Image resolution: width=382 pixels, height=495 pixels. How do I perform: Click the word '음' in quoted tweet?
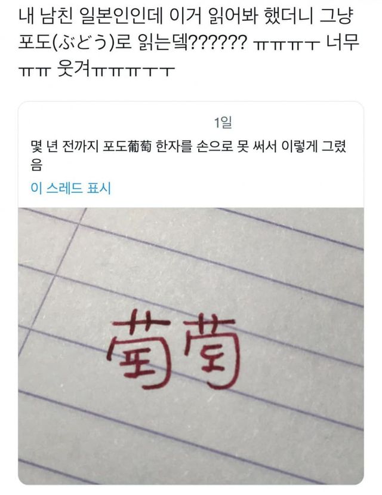[x=36, y=165]
